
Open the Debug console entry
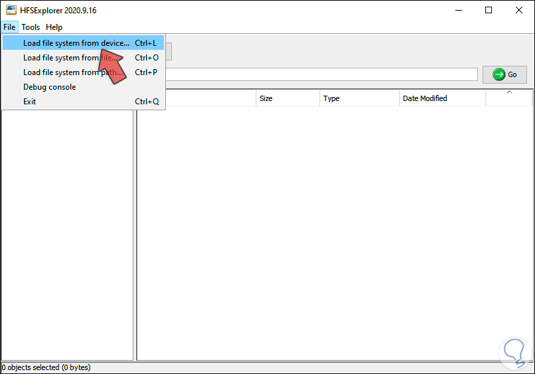point(83,87)
